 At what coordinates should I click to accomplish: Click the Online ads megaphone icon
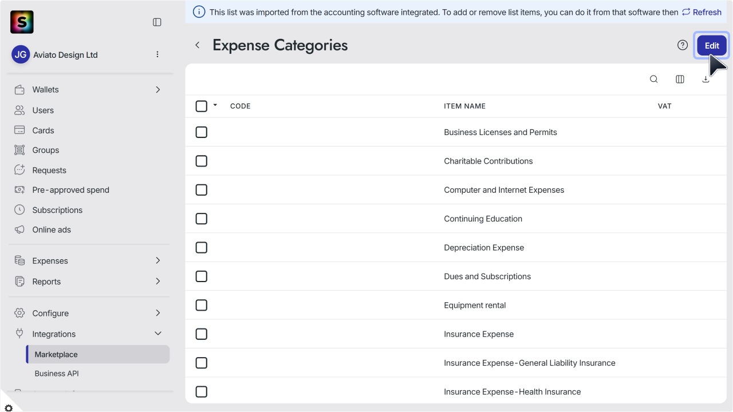click(x=19, y=229)
